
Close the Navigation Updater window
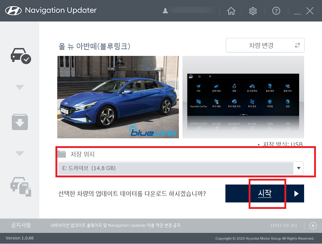click(310, 11)
